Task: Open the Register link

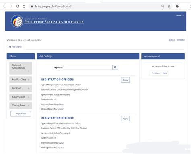Action: click(181, 40)
